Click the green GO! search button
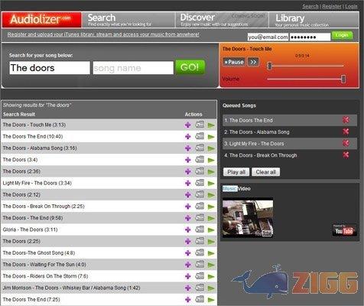The width and height of the screenshot is (364, 306). click(190, 67)
